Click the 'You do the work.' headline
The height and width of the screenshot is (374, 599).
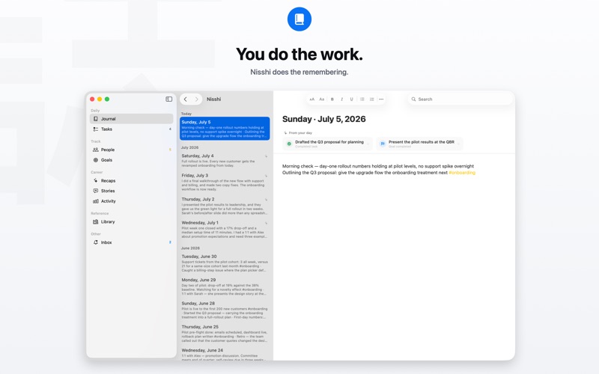coord(299,54)
